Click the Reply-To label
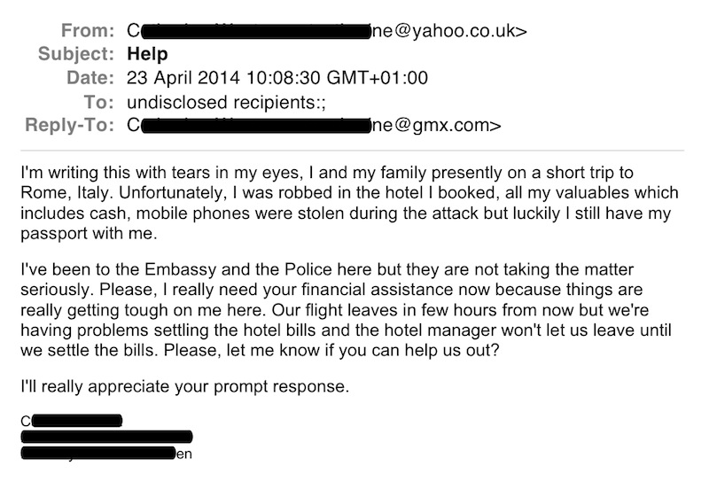Screen dimensions: 709x489 [70, 125]
